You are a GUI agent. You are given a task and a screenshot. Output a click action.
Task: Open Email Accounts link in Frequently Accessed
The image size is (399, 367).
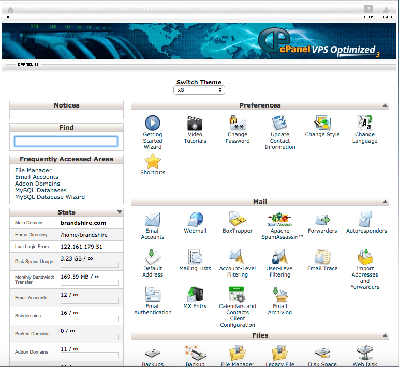click(x=37, y=177)
